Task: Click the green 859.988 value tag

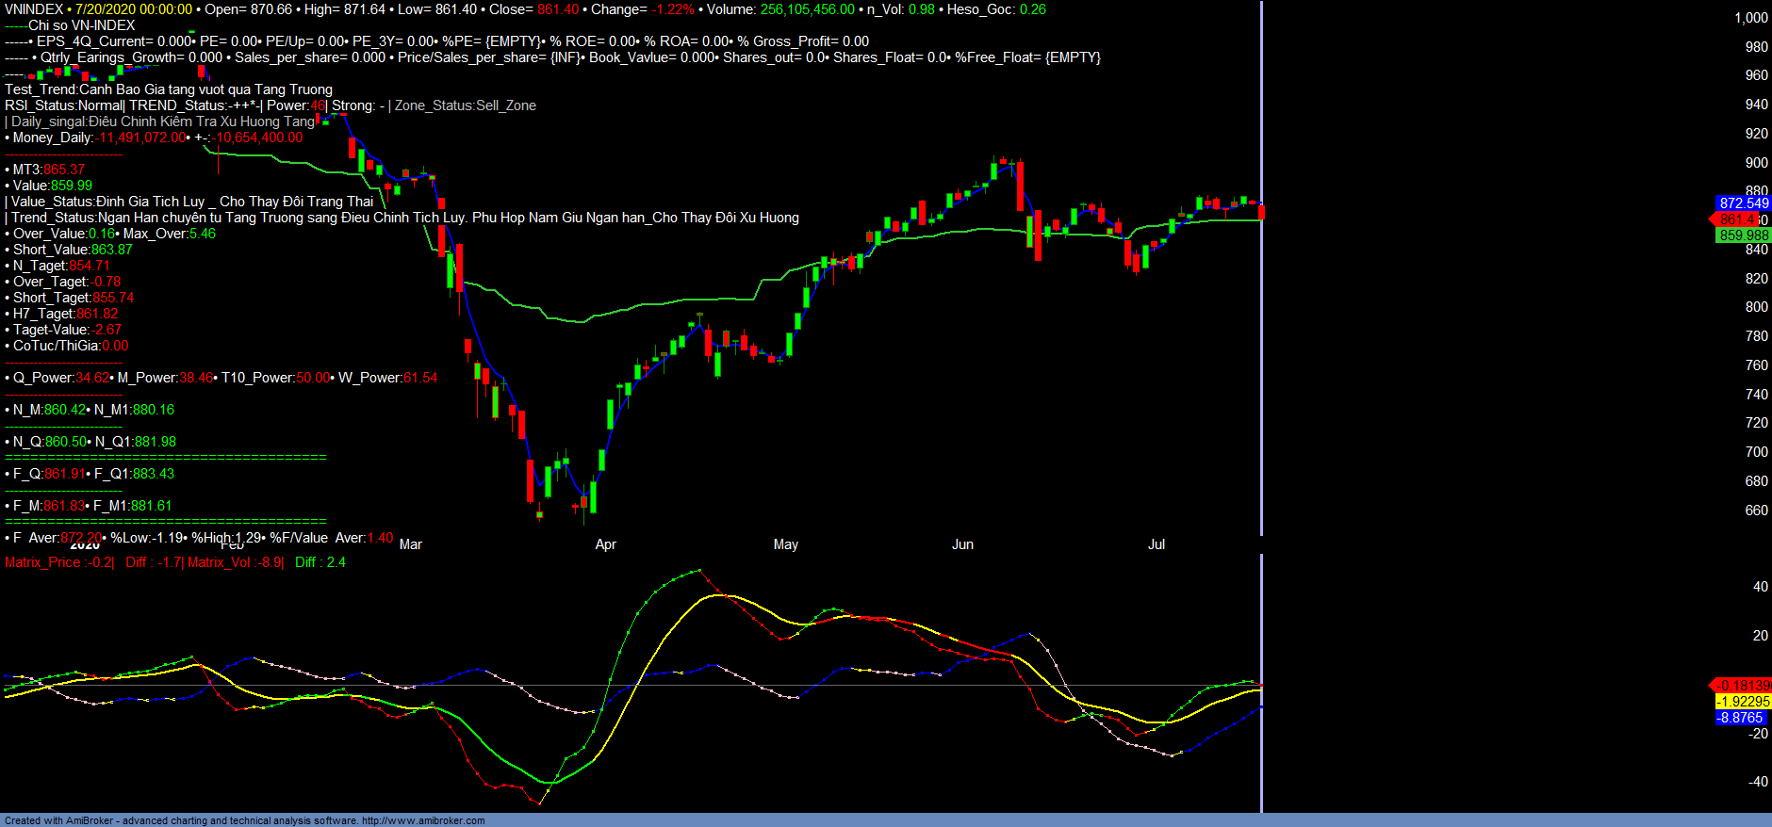Action: point(1743,235)
